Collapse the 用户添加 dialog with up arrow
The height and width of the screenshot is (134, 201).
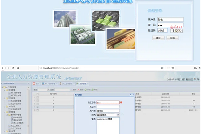point(131,95)
